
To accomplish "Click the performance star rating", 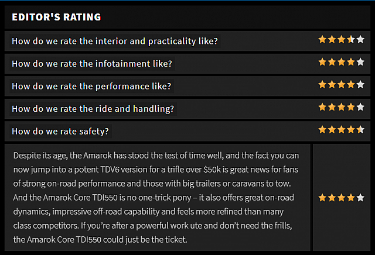I will (341, 85).
